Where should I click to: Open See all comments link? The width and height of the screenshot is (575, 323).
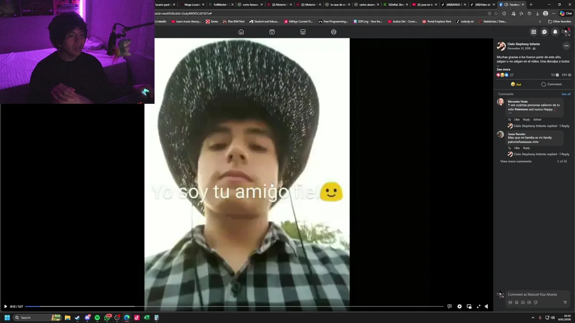566,94
